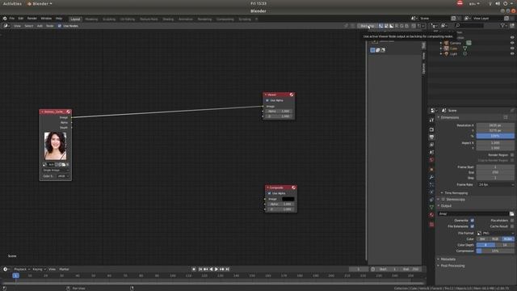Screen dimensions: 517x291
Task: Toggle Light visibility eye in outliner
Action: tap(512, 53)
